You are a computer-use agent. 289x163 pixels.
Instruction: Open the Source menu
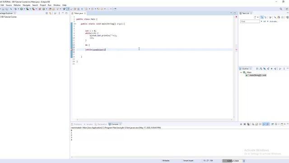point(9,5)
